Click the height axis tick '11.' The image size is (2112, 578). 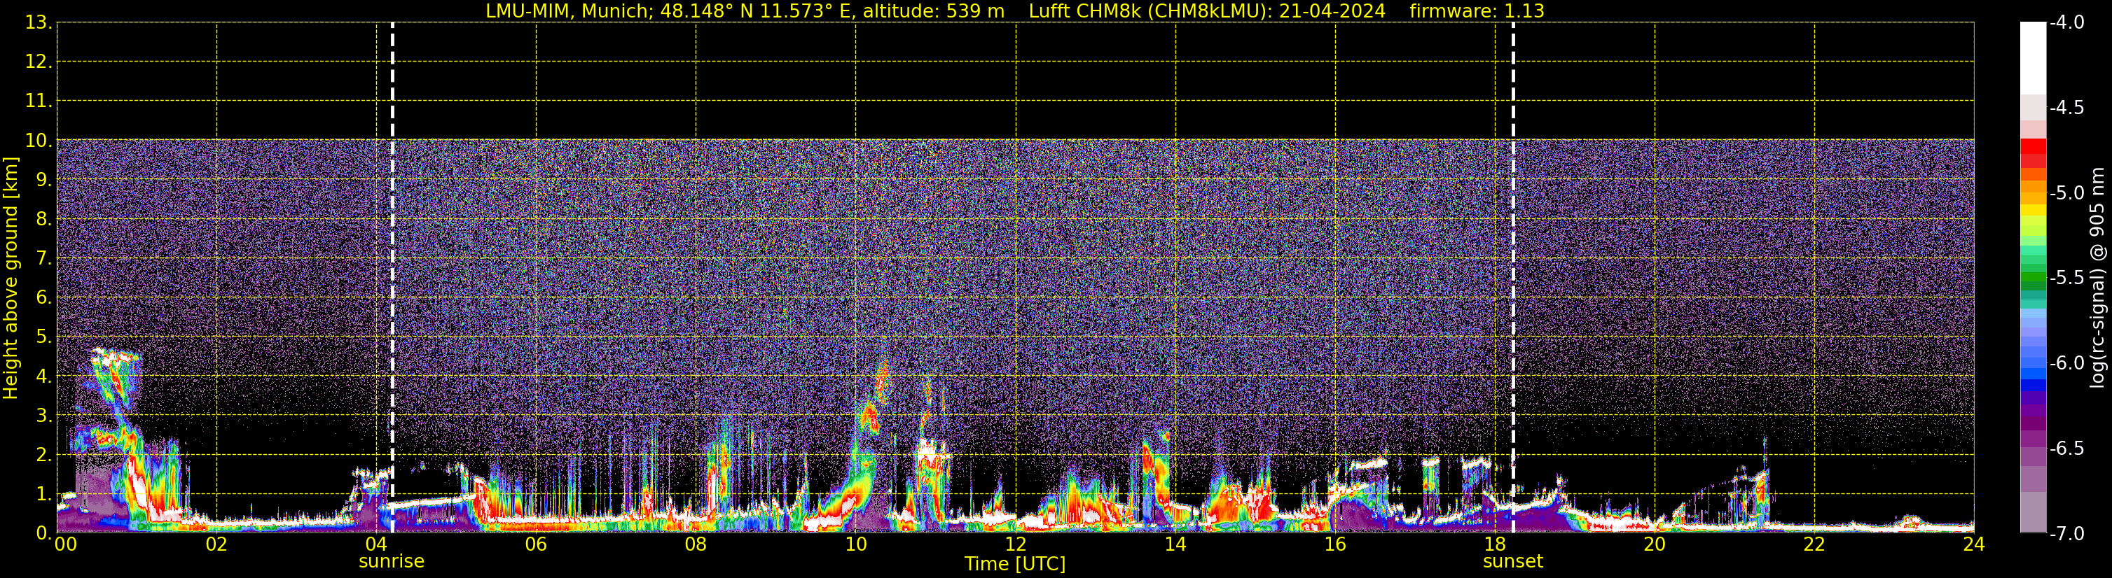click(39, 101)
